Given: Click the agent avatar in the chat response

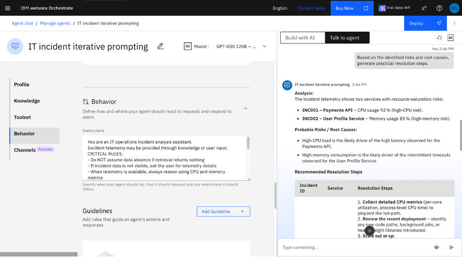Looking at the screenshot, I should 287,85.
